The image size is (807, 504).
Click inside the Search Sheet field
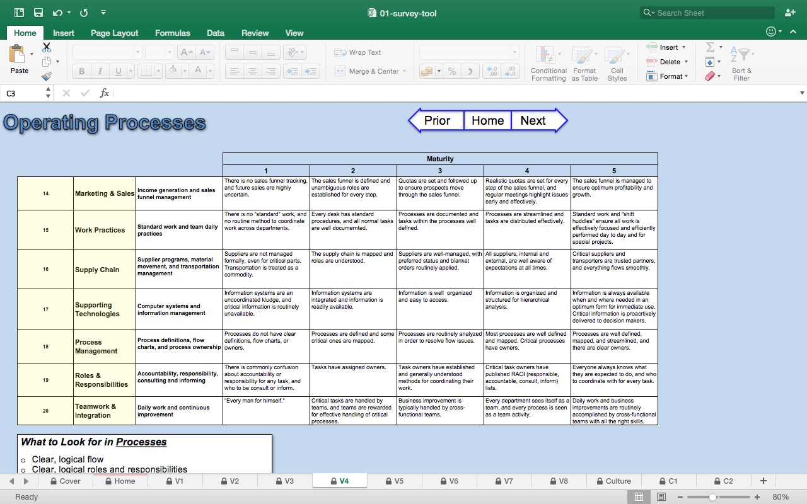[706, 13]
